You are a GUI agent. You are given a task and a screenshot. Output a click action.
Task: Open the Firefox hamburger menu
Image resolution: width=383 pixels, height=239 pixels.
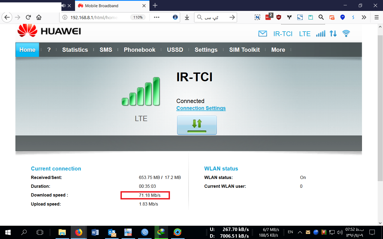(x=377, y=17)
